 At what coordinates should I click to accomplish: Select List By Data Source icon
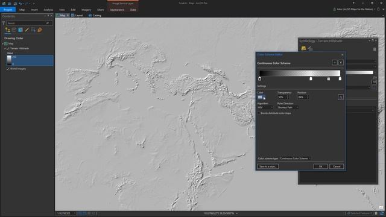point(14,30)
